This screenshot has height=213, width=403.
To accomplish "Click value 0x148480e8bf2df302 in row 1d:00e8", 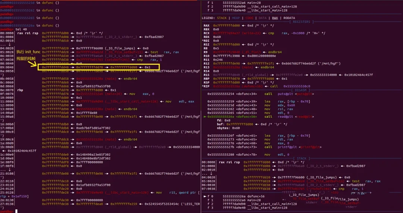I will coord(93,158).
